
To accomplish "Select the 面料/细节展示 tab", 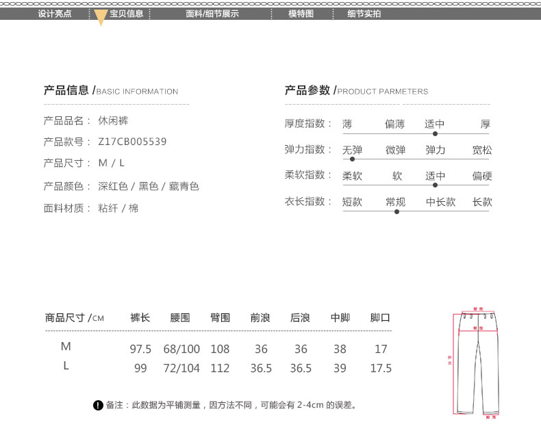I will click(212, 14).
